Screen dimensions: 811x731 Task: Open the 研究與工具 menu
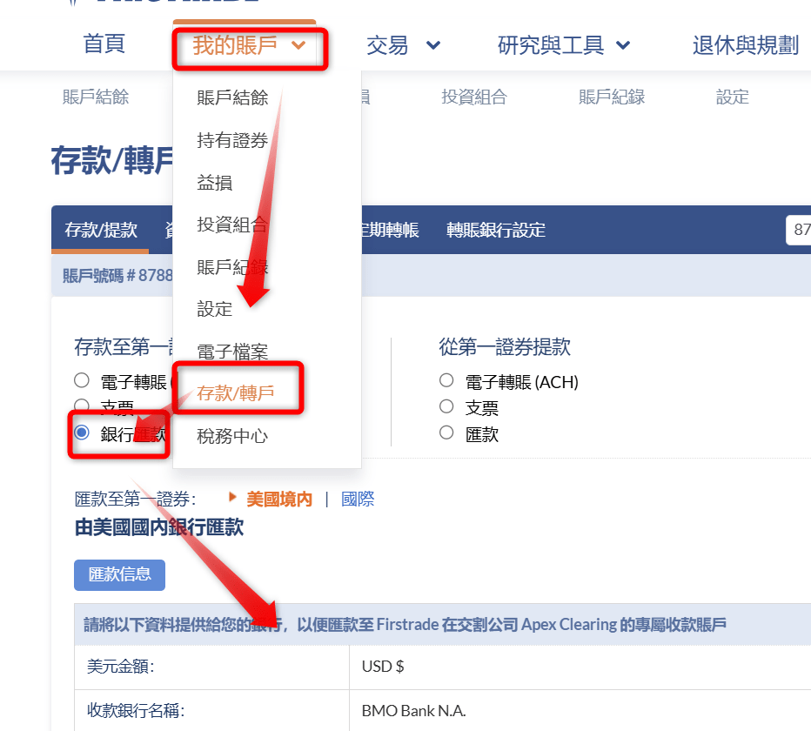550,45
